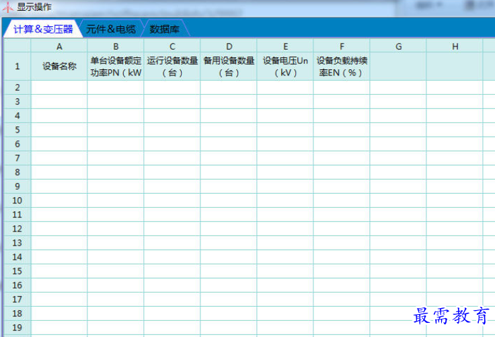The width and height of the screenshot is (495, 337).
Task: Select column B header
Action: (116, 46)
